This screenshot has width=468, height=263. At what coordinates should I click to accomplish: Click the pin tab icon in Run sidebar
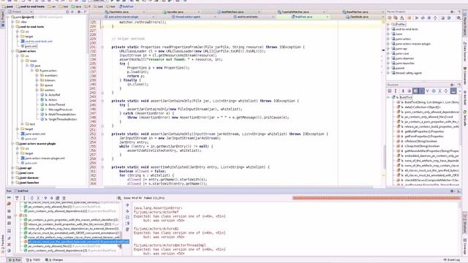click(x=9, y=238)
